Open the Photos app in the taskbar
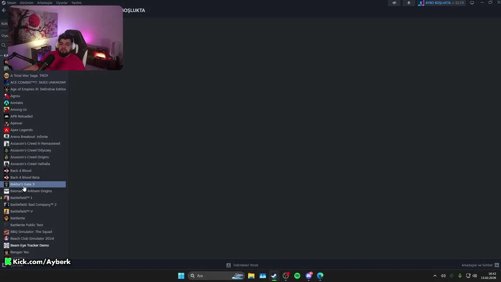The image size is (501, 282). coord(263,276)
